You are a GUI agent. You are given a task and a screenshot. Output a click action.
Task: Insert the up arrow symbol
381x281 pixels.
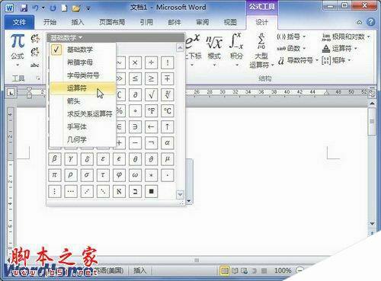point(168,126)
